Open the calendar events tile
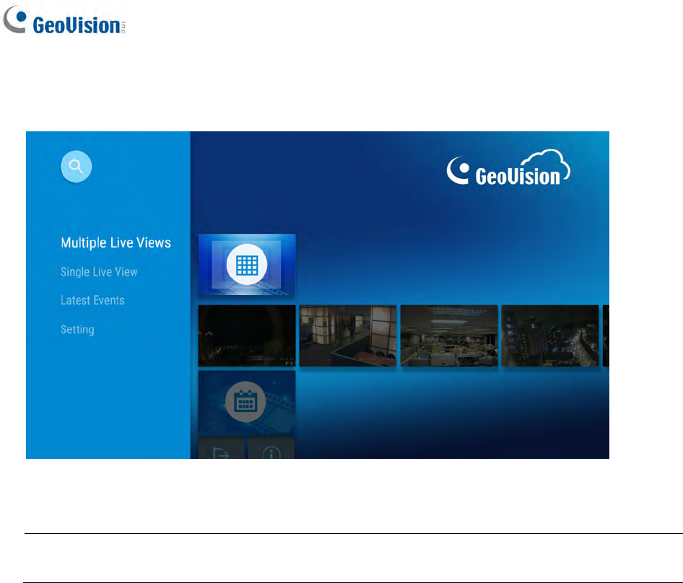Viewport: 683px width, 583px height. pos(246,402)
